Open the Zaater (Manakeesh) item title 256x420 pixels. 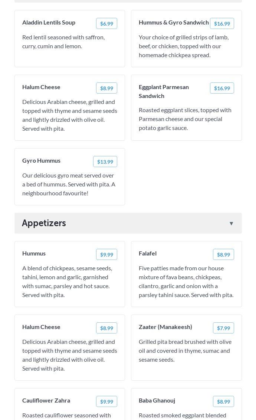tap(165, 327)
